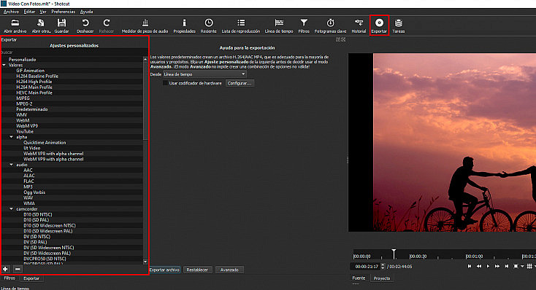The width and height of the screenshot is (536, 290).
Task: Show the Historial panel
Action: (x=359, y=26)
